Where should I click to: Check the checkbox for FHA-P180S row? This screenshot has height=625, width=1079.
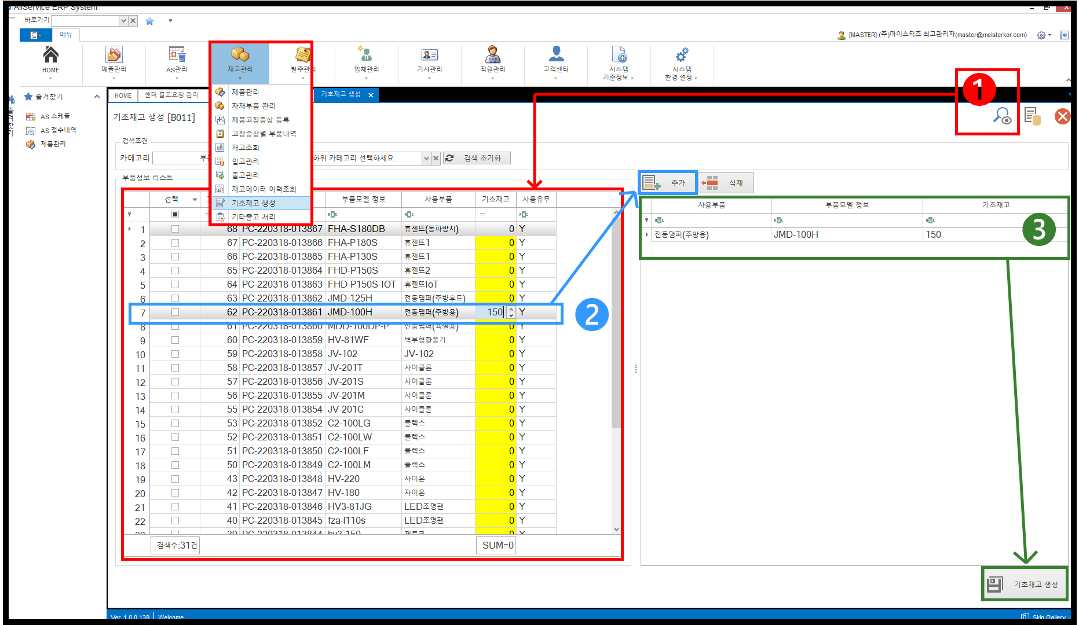click(x=175, y=243)
